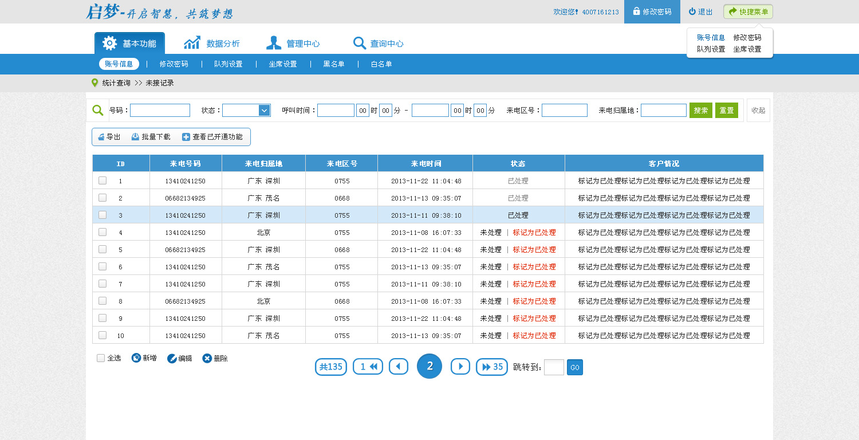Check the box for row 2
The image size is (859, 440).
click(103, 197)
